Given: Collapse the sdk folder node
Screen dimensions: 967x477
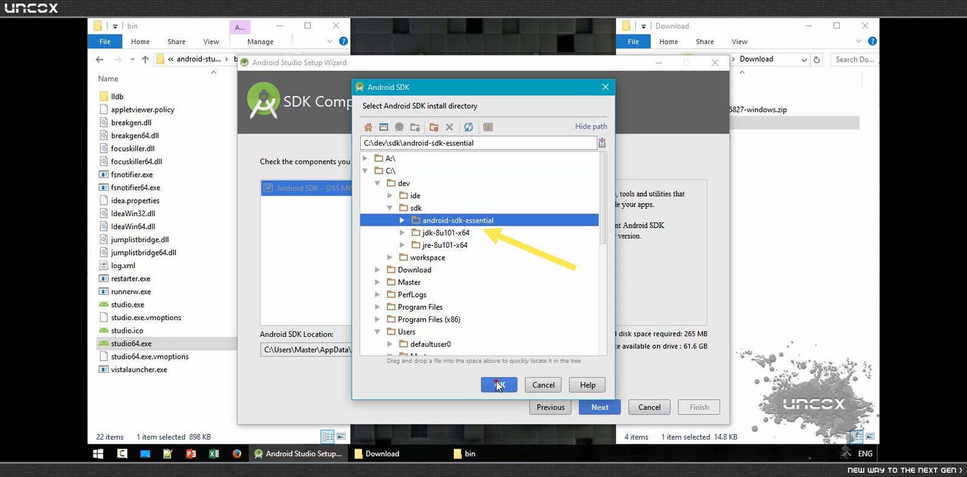Looking at the screenshot, I should (x=390, y=208).
